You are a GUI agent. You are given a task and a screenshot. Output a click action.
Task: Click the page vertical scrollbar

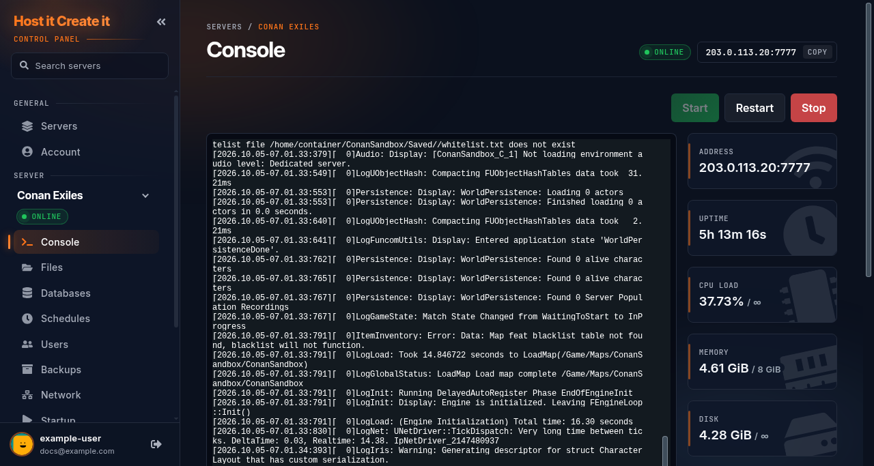click(869, 139)
